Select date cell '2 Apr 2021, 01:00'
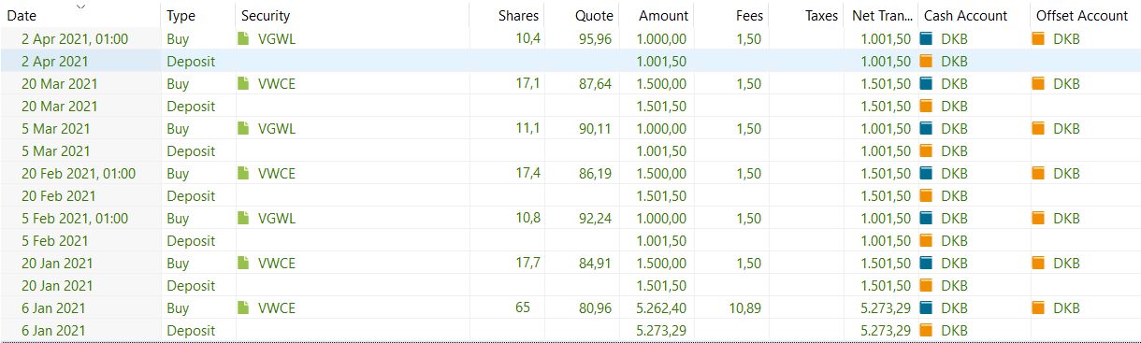Image resolution: width=1141 pixels, height=343 pixels. click(x=75, y=38)
